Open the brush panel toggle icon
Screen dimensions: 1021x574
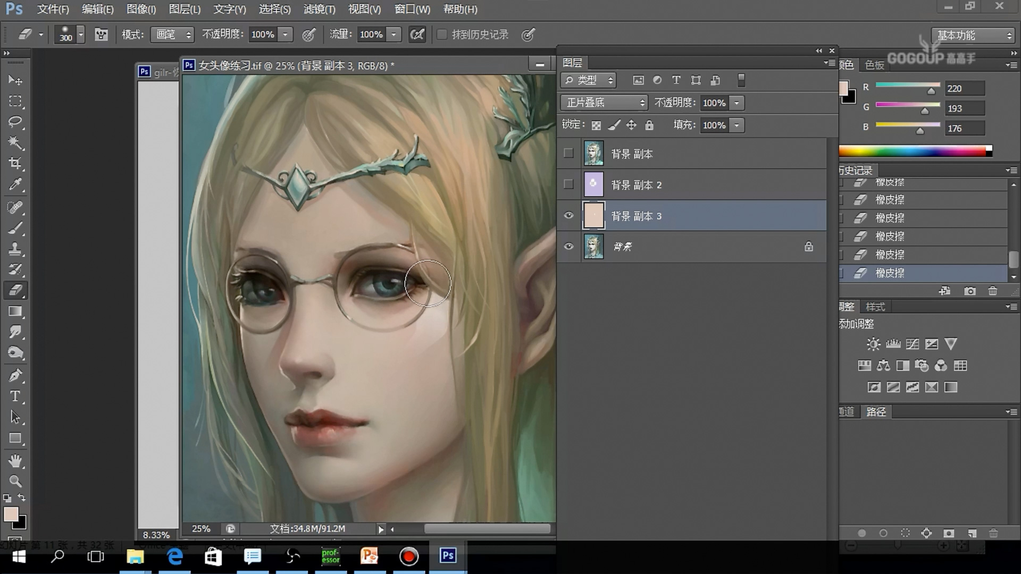[101, 35]
